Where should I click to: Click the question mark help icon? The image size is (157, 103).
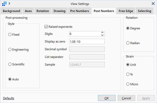point(9,4)
